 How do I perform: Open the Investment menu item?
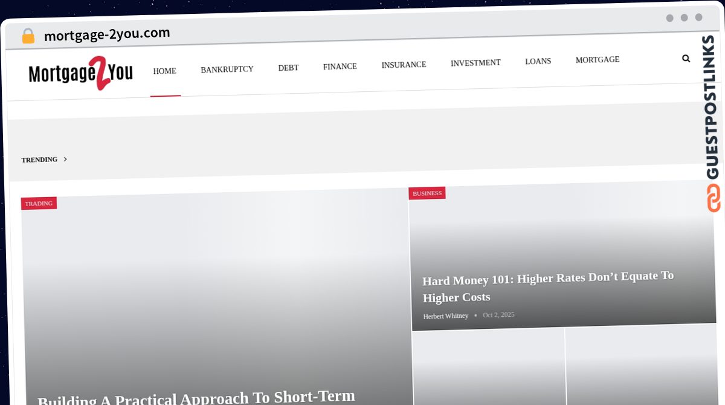pyautogui.click(x=475, y=63)
